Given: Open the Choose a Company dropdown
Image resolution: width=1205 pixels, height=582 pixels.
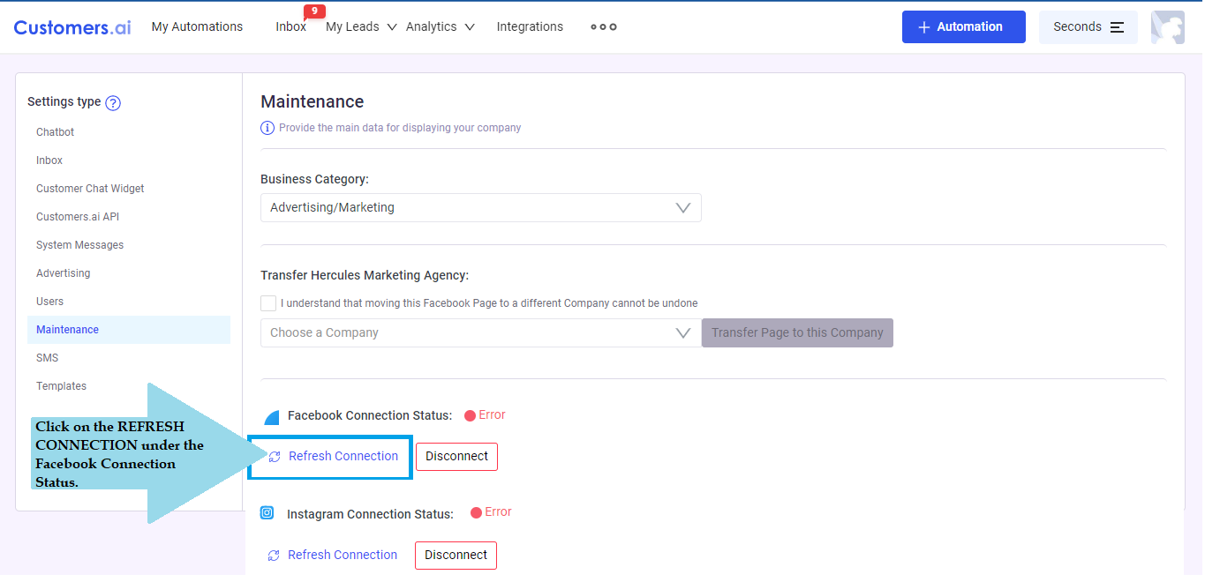Looking at the screenshot, I should pos(481,333).
